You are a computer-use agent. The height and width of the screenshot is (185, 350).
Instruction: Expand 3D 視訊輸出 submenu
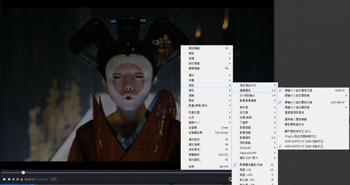coord(254,95)
